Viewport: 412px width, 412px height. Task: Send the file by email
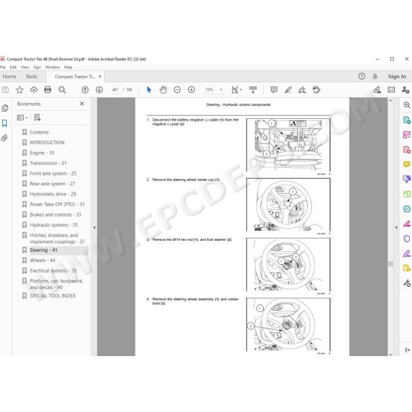(x=391, y=90)
